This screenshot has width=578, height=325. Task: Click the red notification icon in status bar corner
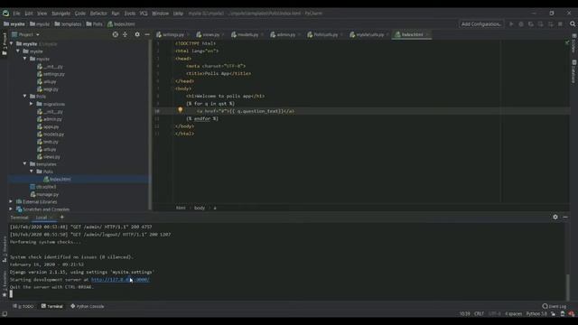(572, 314)
